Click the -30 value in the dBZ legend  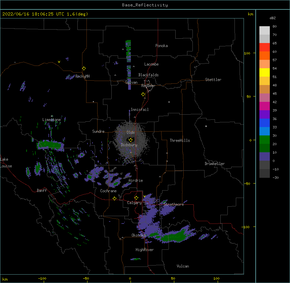coord(276,177)
